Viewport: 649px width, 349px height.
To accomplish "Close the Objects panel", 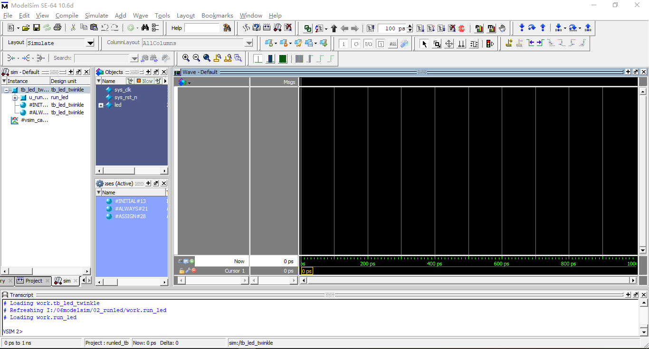I will pos(163,72).
